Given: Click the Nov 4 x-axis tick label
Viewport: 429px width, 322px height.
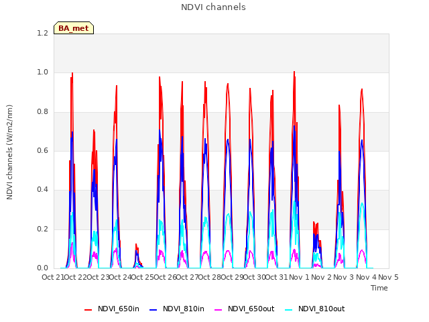Looking at the screenshot, I should [366, 277].
